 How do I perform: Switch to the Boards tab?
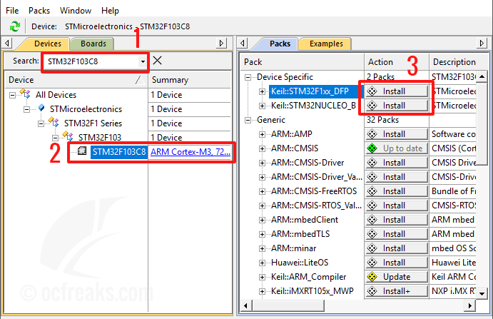(93, 44)
